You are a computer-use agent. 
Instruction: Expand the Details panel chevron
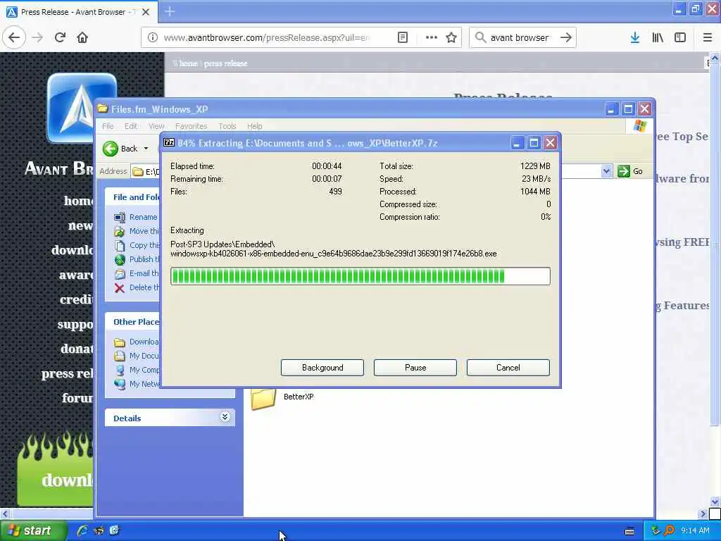coord(225,417)
